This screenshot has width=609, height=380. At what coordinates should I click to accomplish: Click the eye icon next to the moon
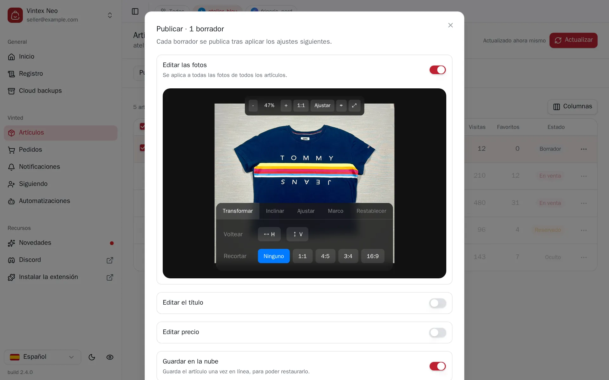click(110, 357)
